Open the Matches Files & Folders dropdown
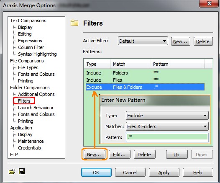This screenshot has height=183, width=220. click(167, 126)
